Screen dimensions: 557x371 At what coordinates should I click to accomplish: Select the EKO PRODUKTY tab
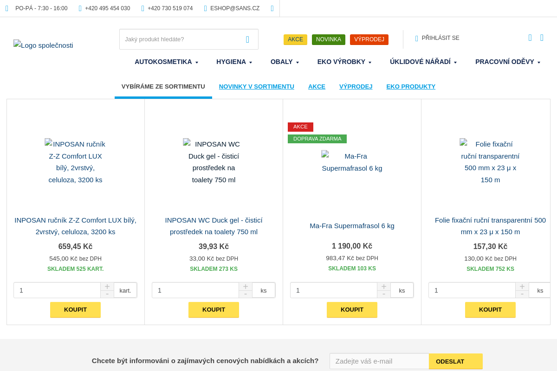point(411,87)
